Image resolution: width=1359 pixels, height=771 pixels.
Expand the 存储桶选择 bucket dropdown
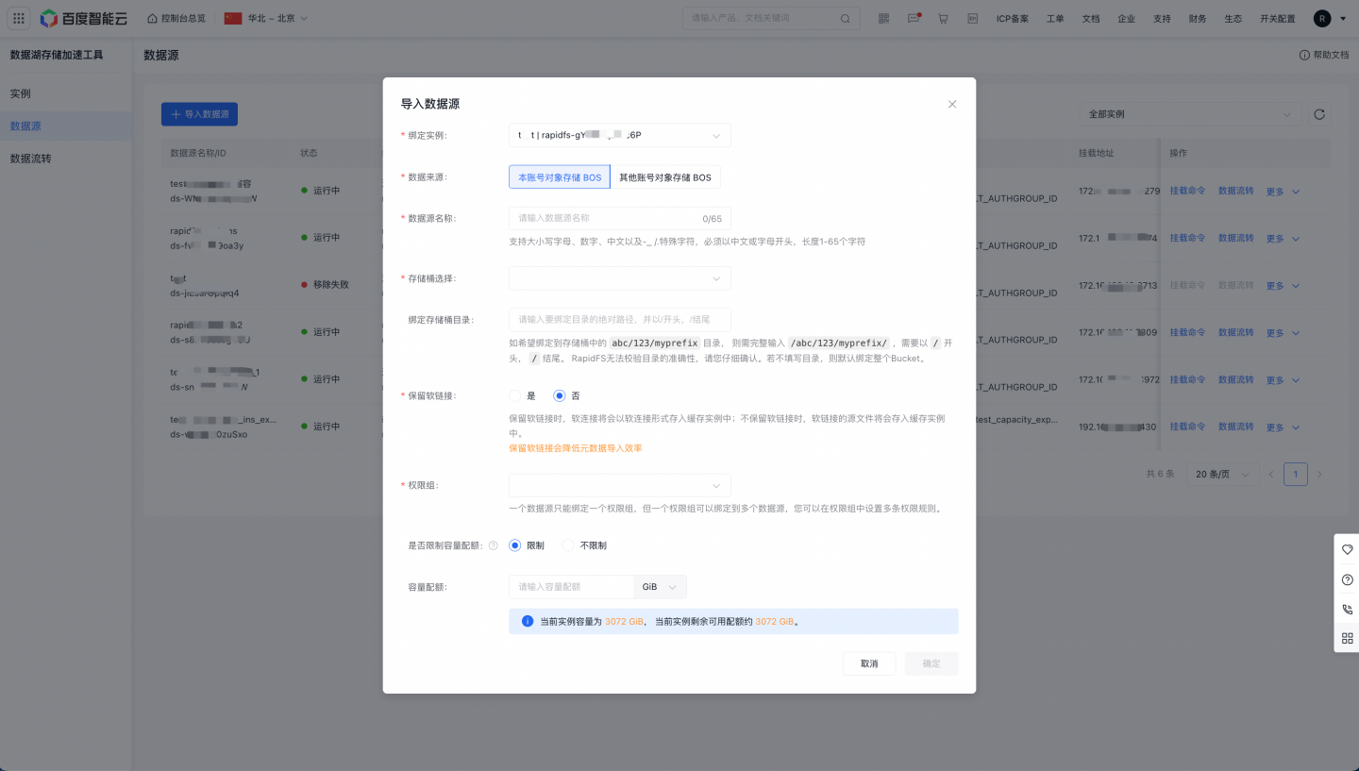[x=619, y=278]
